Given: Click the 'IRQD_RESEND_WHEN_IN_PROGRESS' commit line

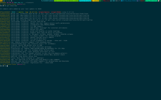Looking at the screenshot, I should 32,49.
